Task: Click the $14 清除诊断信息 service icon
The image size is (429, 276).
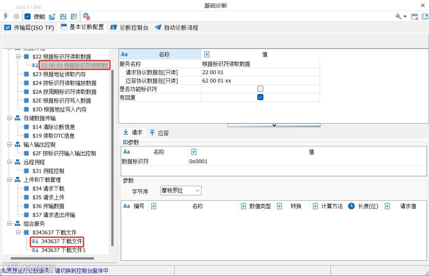Action: pos(26,127)
